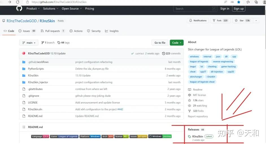
Task: Open pull request #442 link
Action: [120, 109]
